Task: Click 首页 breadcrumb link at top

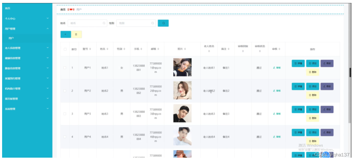Action: pos(63,10)
